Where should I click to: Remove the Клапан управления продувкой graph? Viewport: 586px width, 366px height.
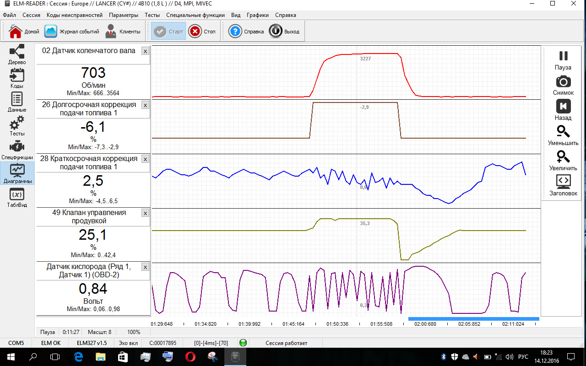click(x=145, y=213)
